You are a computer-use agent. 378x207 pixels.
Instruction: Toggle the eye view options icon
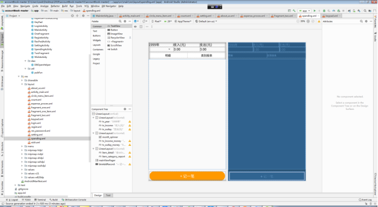pos(135,27)
